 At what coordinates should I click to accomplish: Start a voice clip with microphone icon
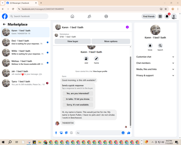[x=56, y=133]
